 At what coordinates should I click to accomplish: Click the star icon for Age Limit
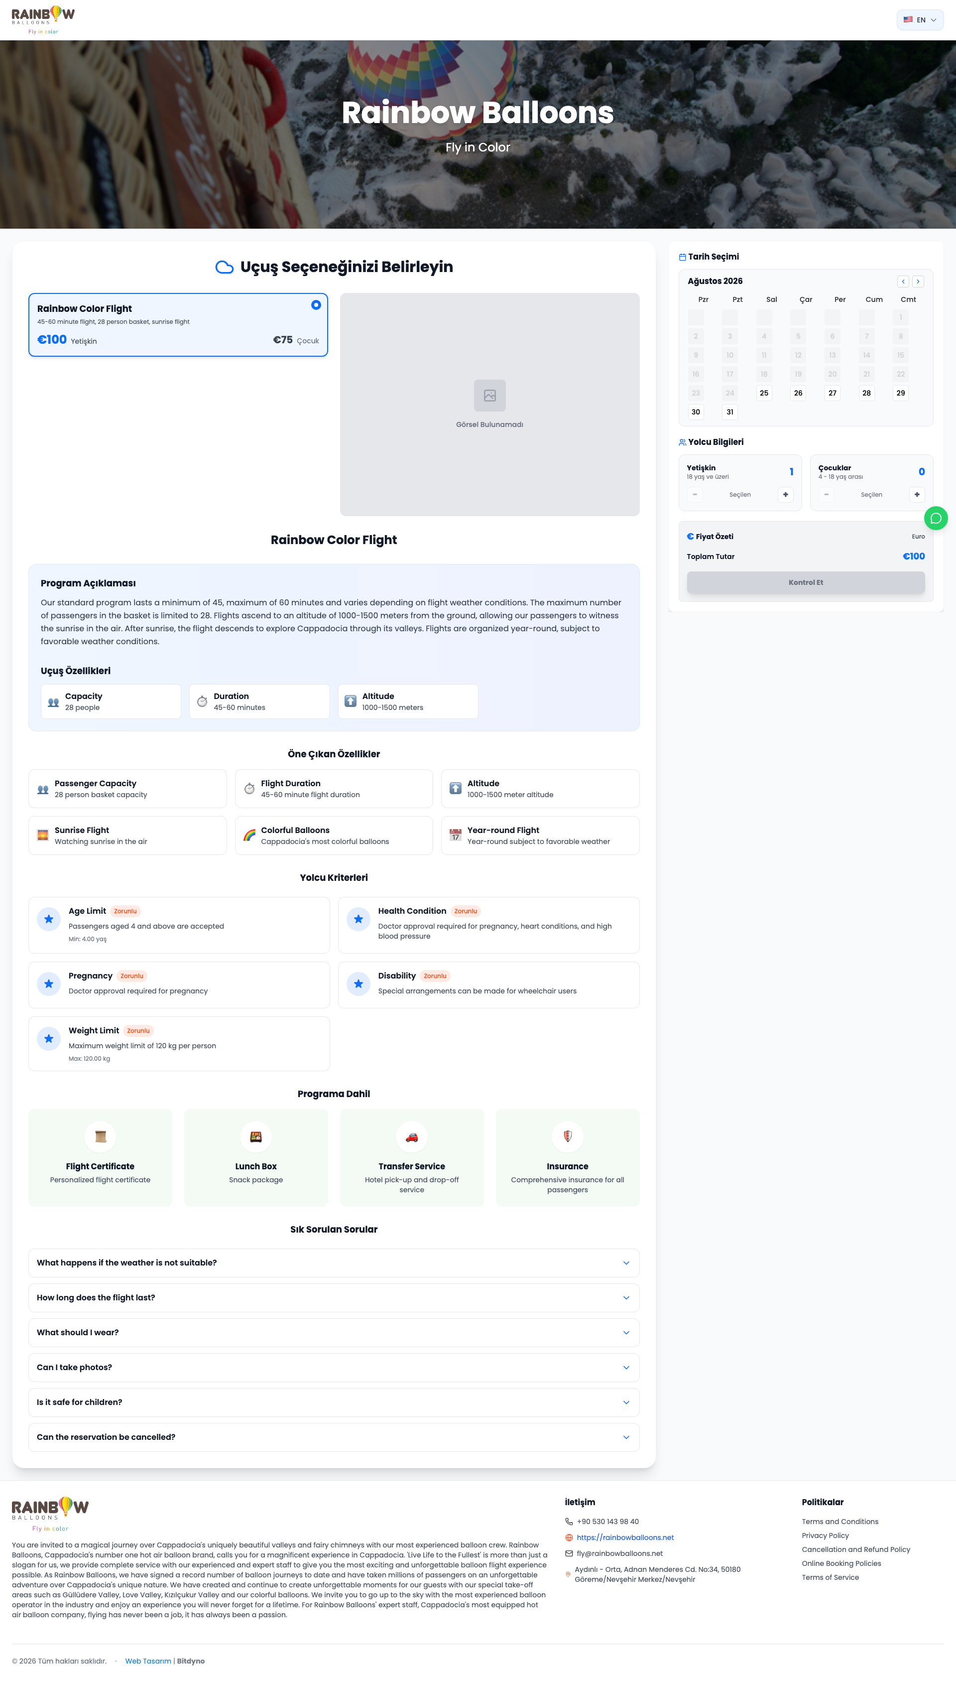[49, 919]
